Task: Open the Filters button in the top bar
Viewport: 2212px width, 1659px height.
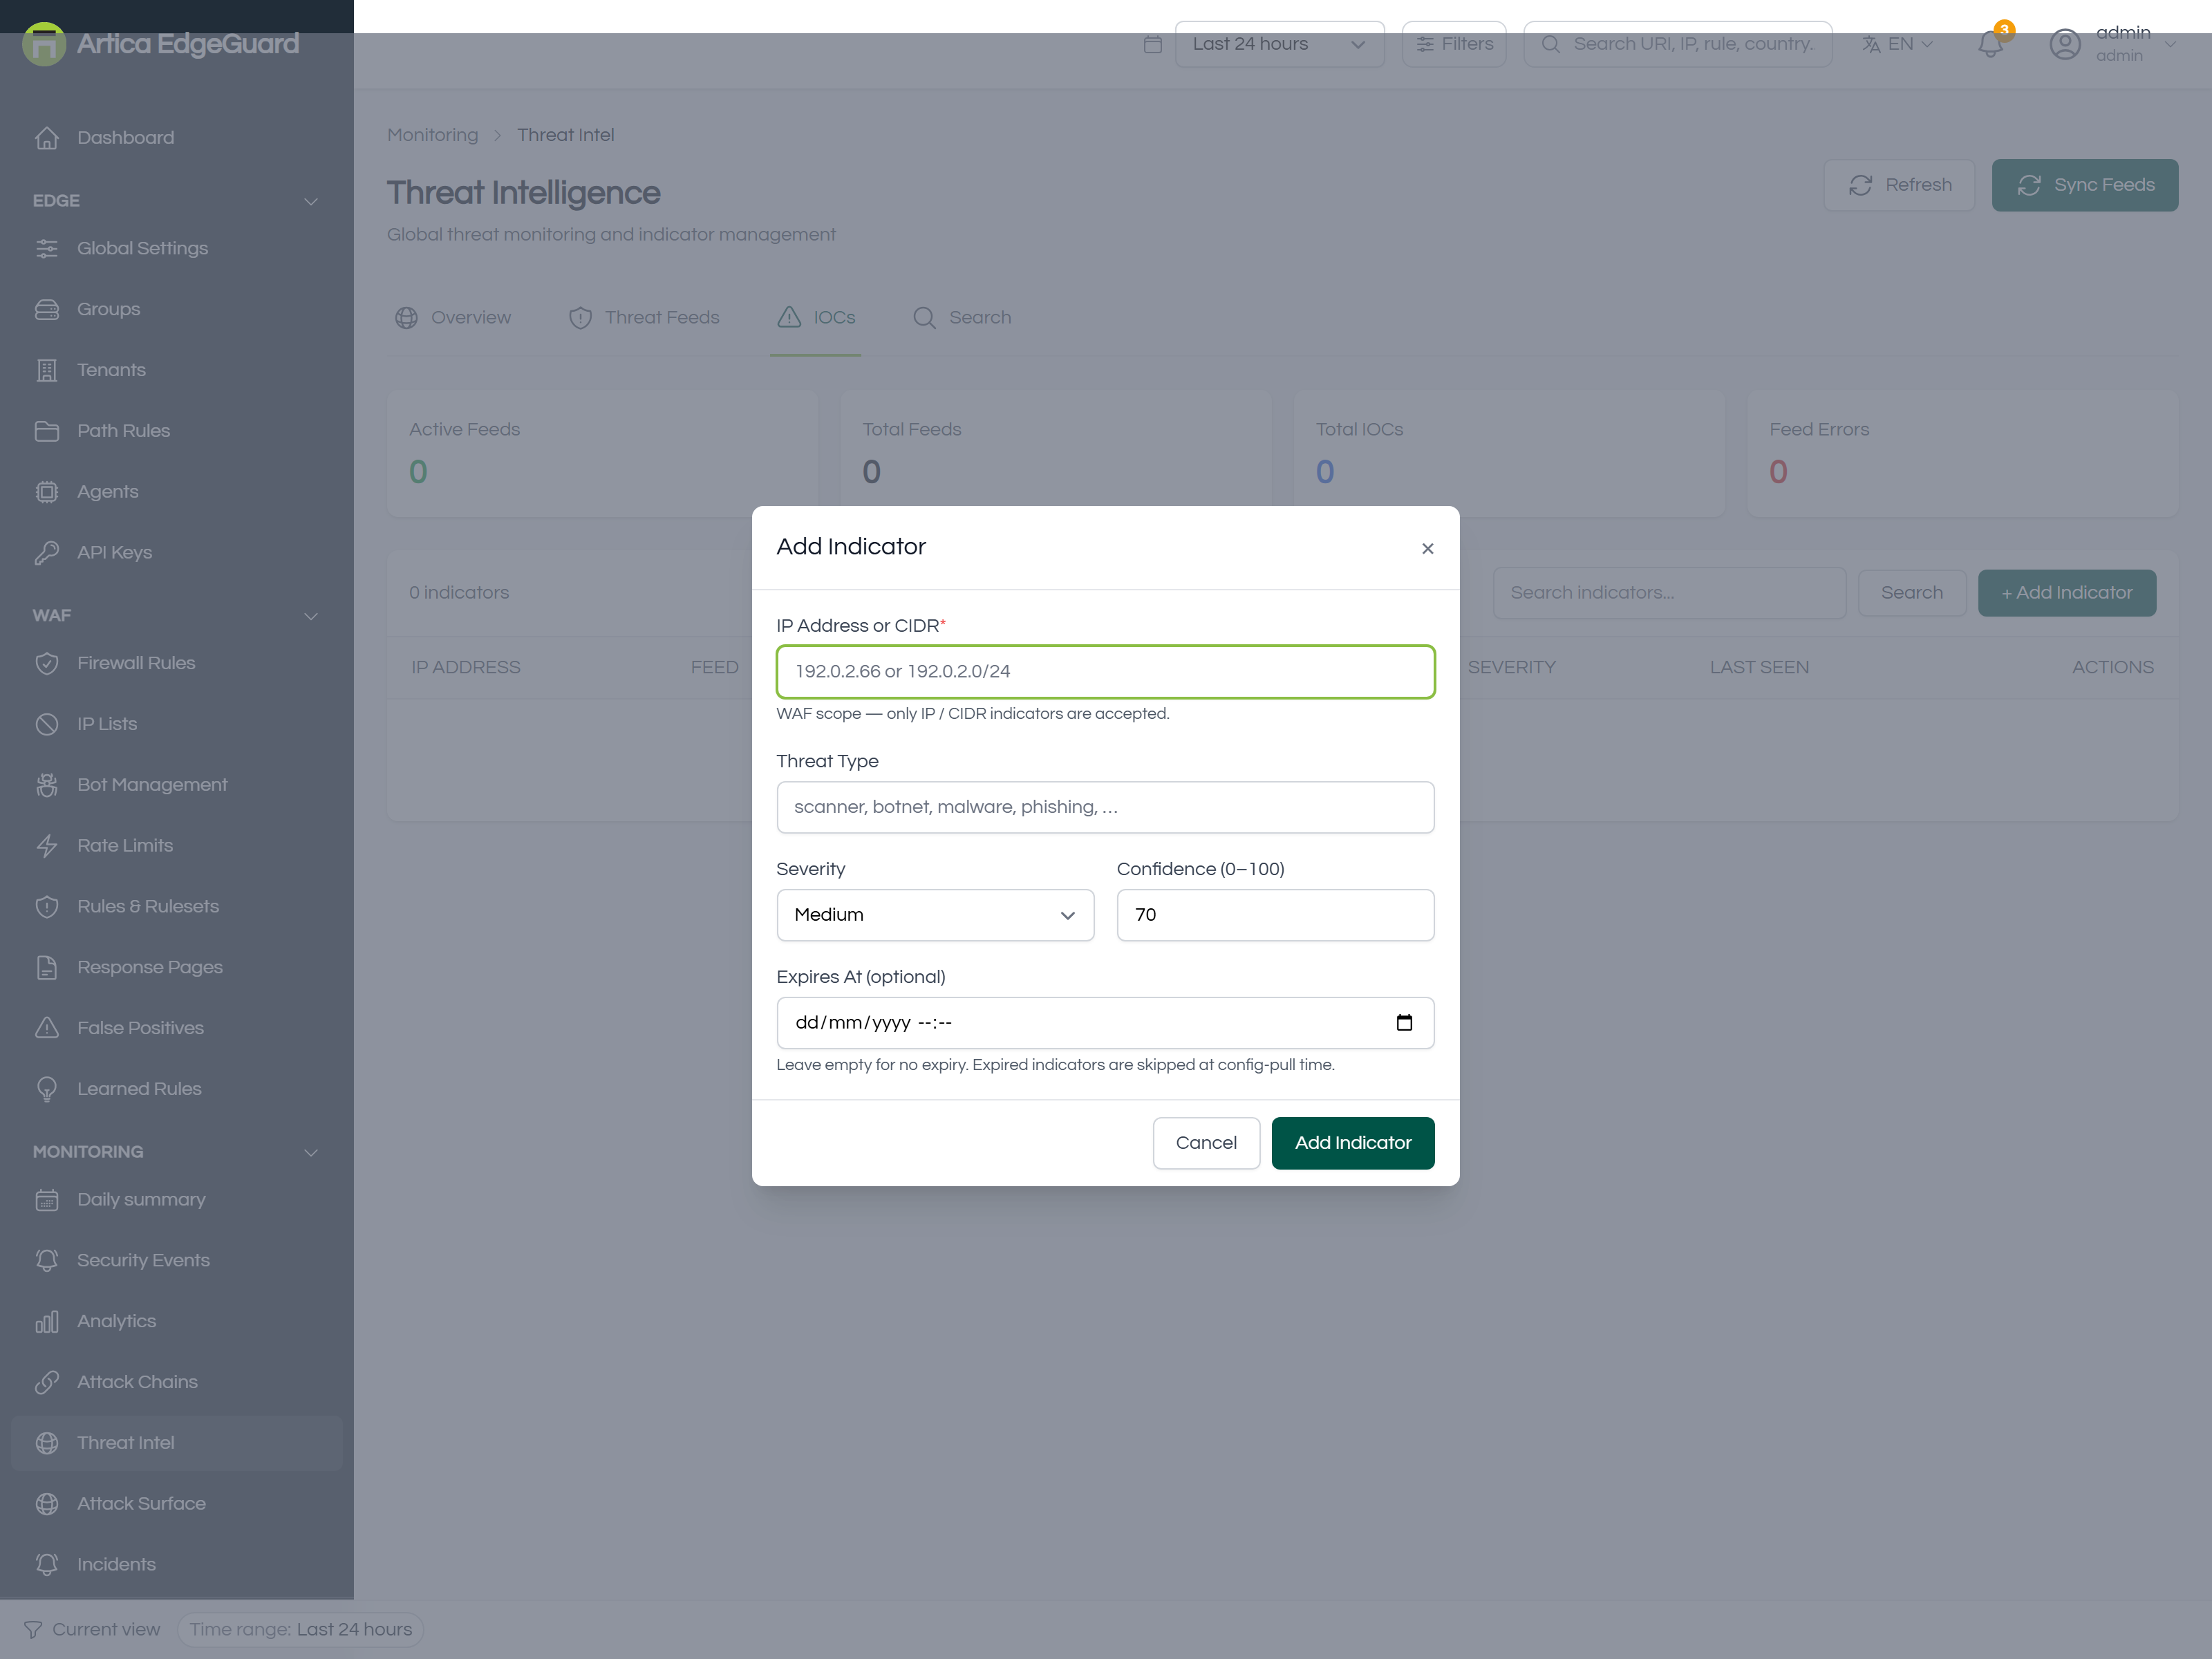Action: (x=1454, y=44)
